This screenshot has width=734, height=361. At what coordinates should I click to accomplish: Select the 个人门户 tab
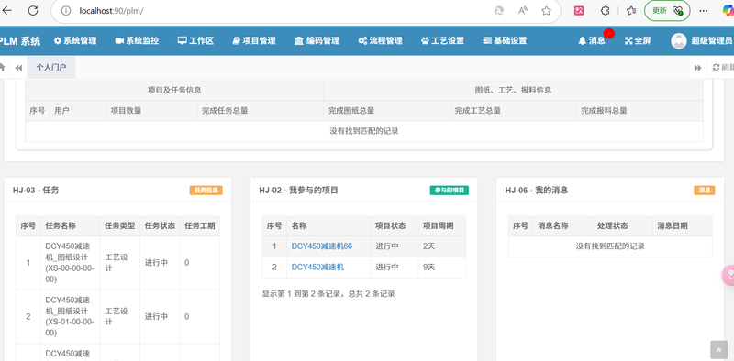(x=51, y=67)
